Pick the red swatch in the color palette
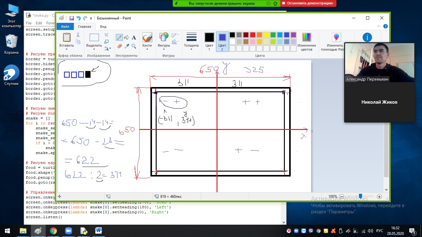 [x=252, y=35]
